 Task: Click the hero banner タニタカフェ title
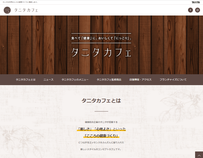tap(101, 52)
